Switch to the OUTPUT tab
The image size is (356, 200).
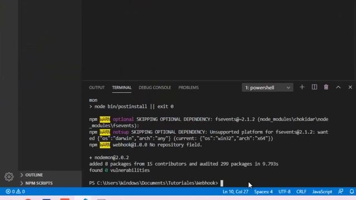97,88
